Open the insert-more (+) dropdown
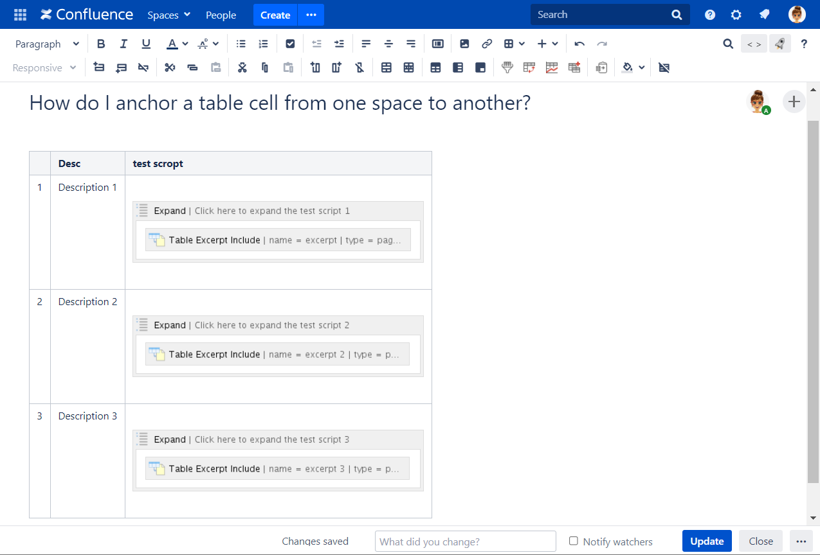 point(548,43)
